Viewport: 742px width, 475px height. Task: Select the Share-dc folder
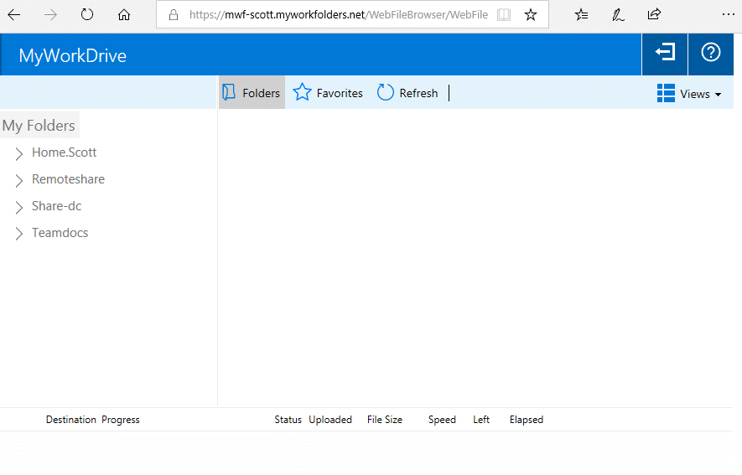coord(56,206)
